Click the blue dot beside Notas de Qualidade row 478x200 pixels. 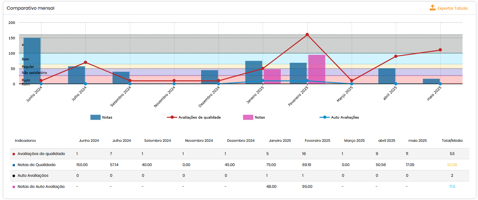tap(14, 165)
